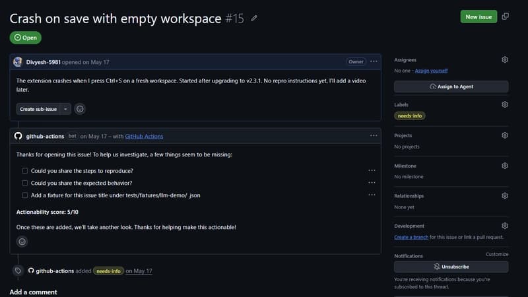Click 'opened on May 17' timestamp text
This screenshot has height=297, width=528.
coord(86,62)
